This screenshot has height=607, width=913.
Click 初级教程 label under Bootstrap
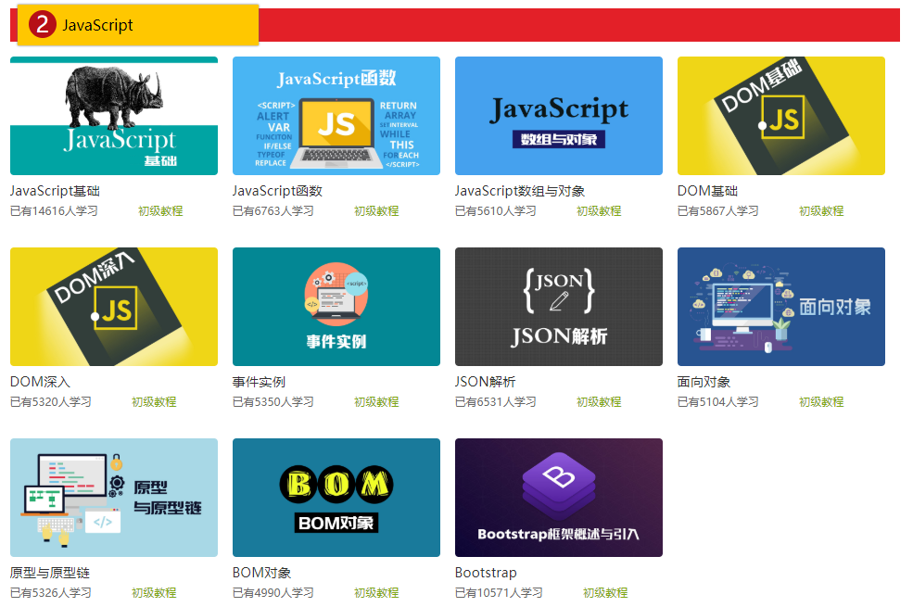coord(605,592)
